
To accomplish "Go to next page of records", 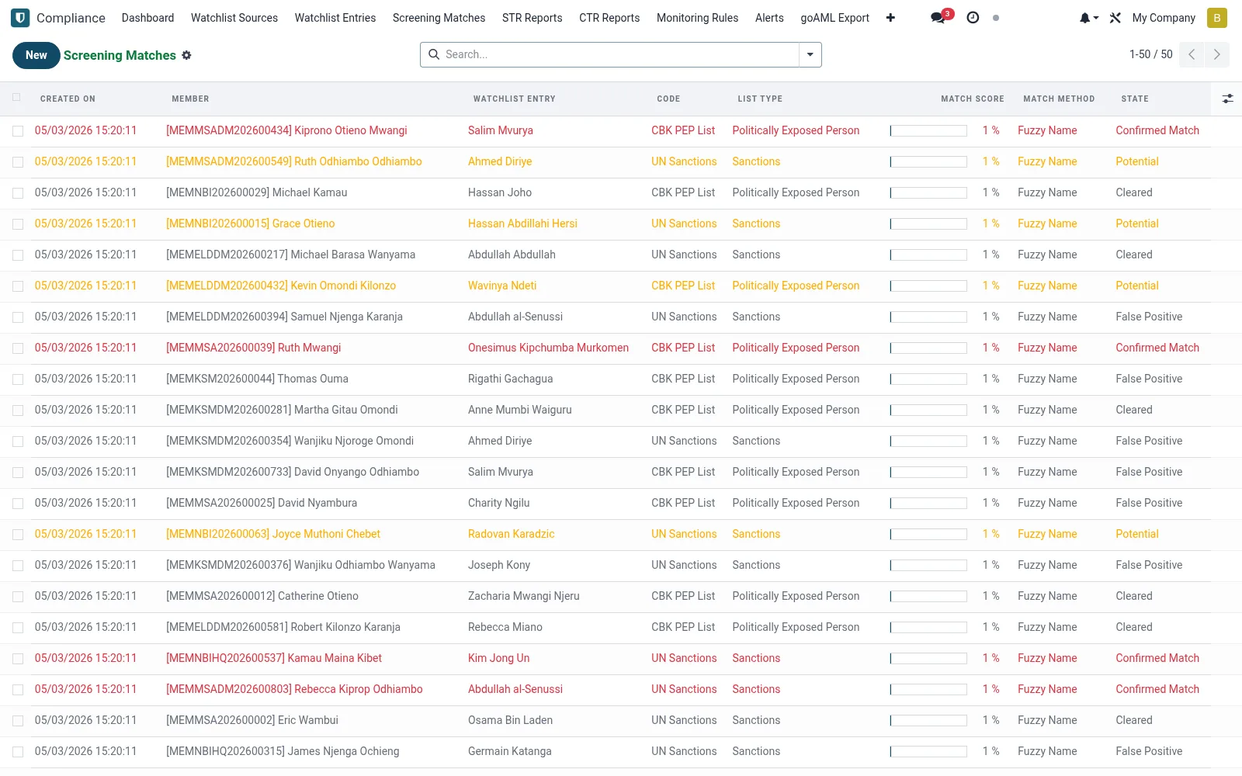I will tap(1217, 54).
